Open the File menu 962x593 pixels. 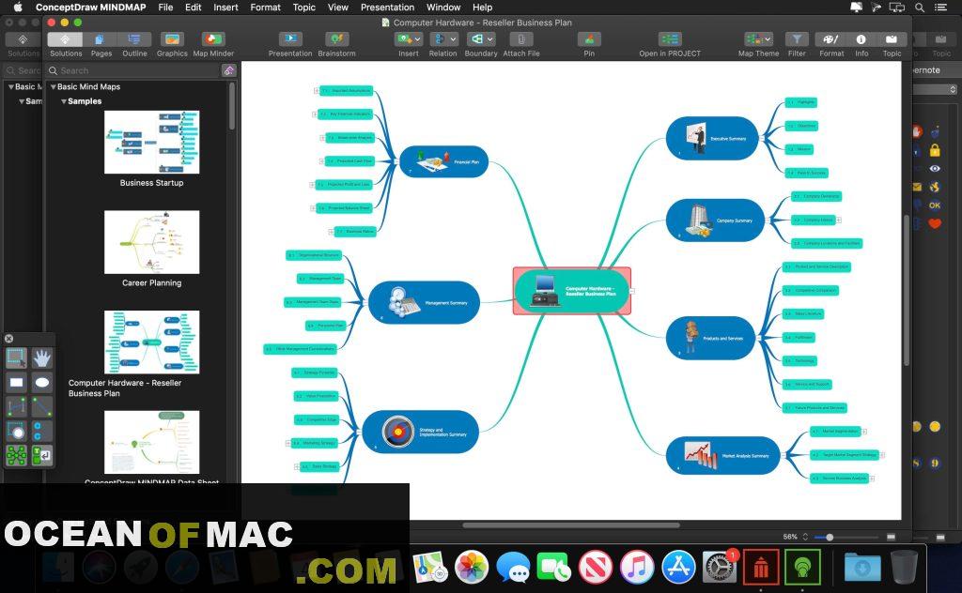coord(165,8)
